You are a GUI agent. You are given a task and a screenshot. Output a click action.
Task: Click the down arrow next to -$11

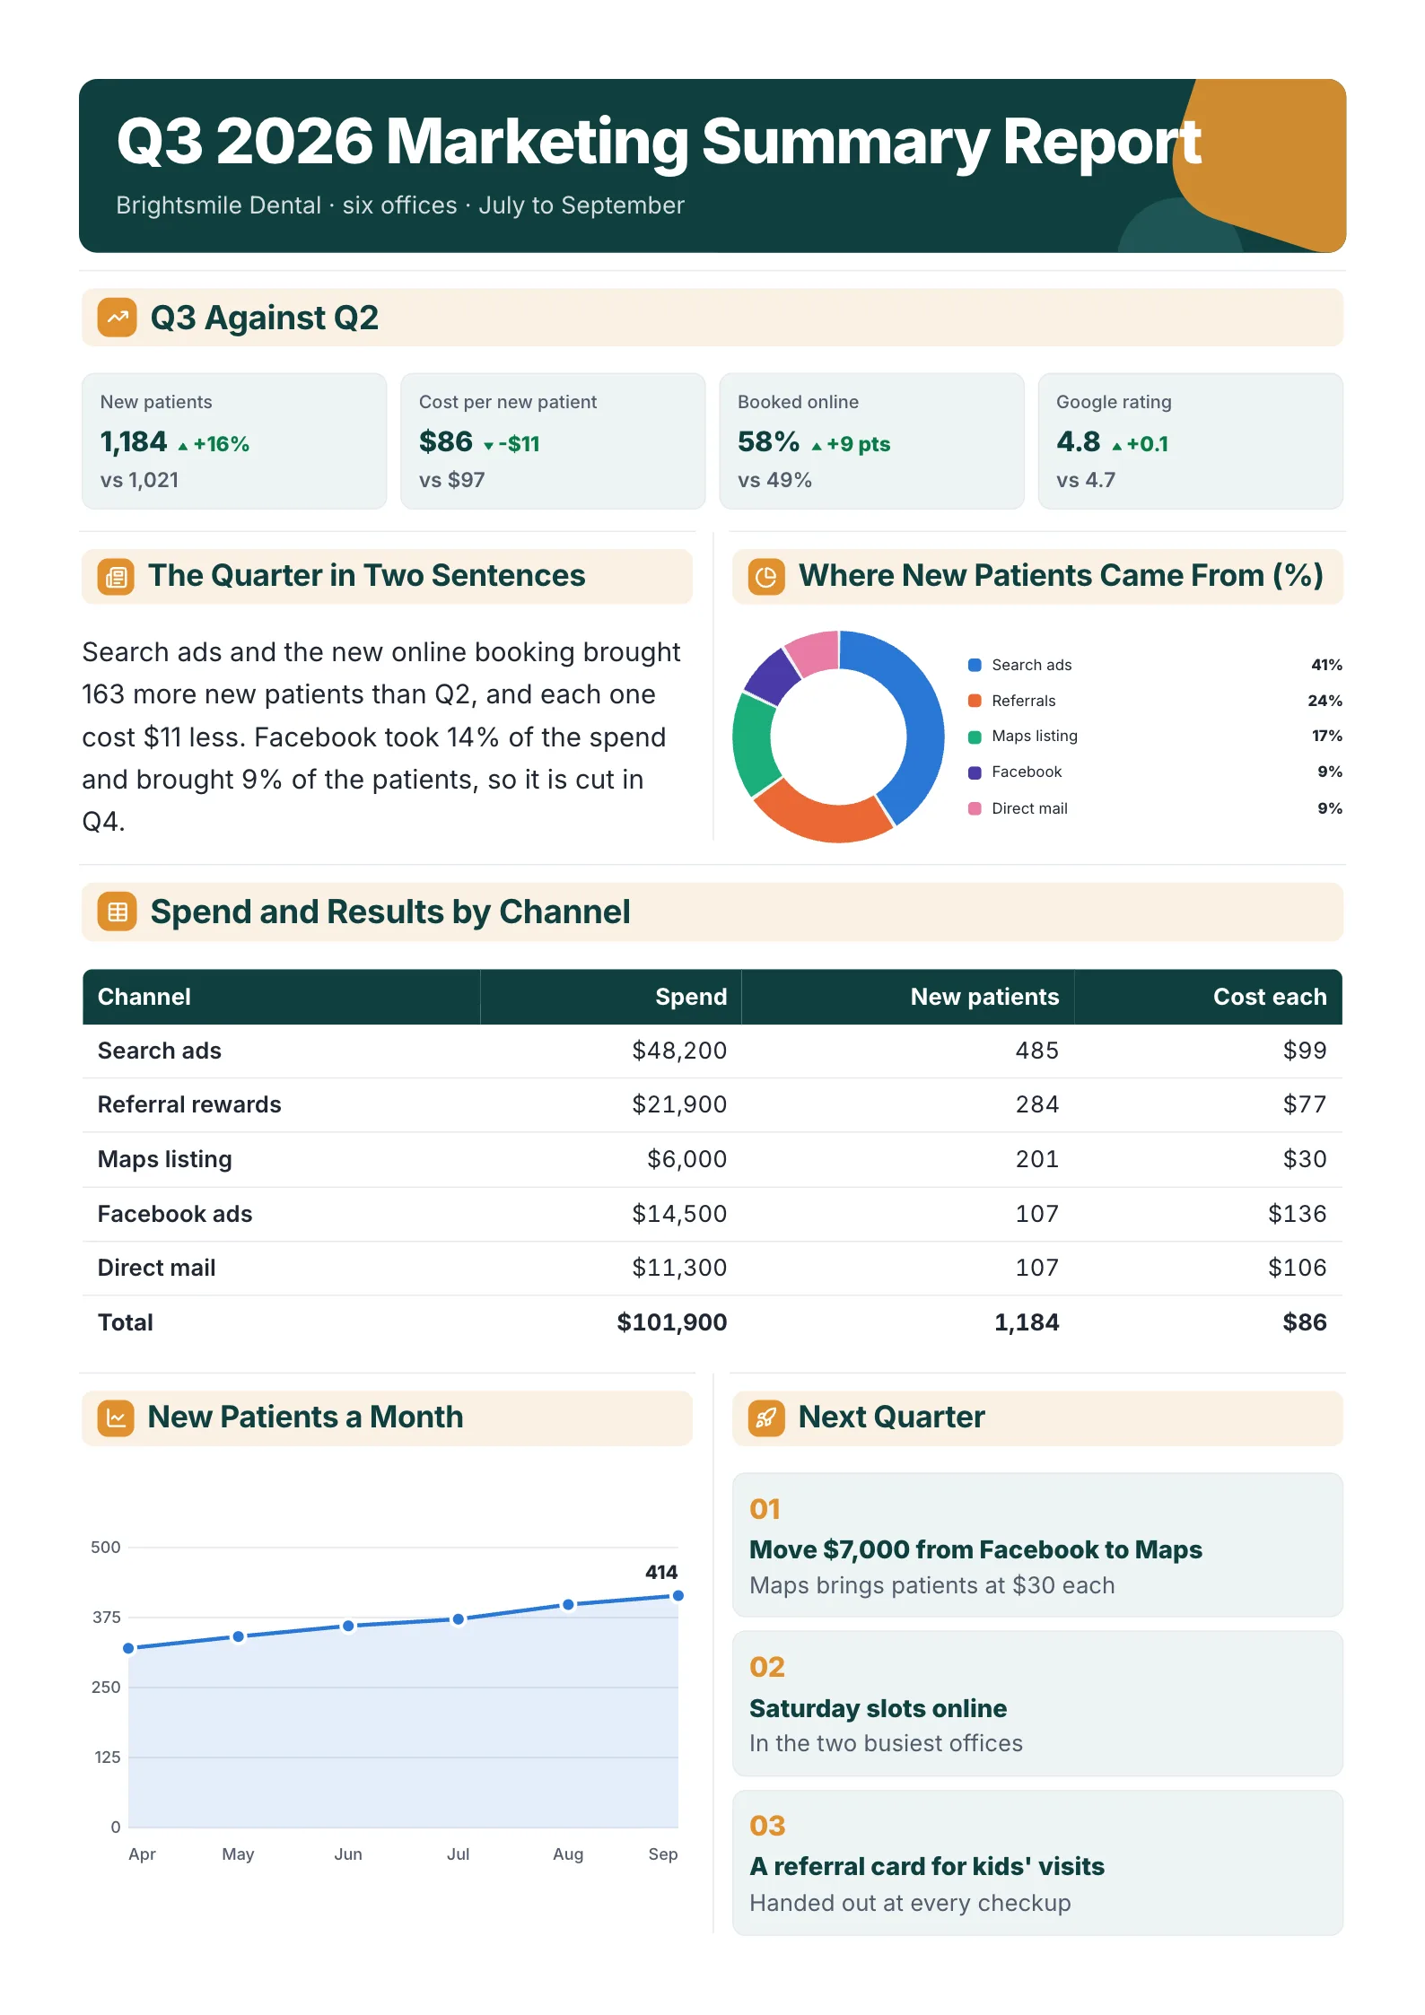(x=489, y=446)
